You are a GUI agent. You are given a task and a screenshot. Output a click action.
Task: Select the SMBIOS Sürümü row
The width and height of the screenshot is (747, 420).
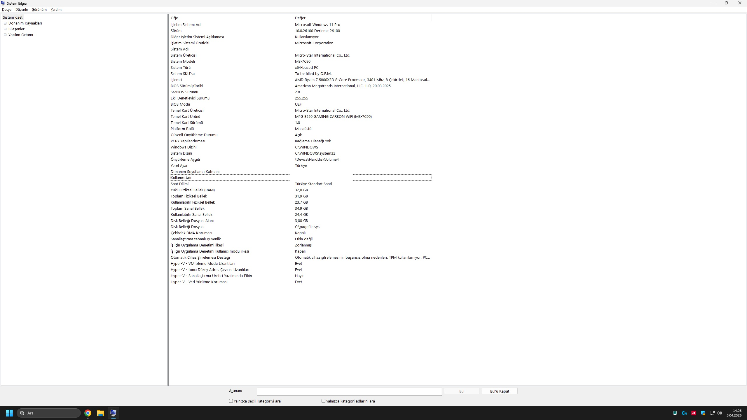point(301,92)
